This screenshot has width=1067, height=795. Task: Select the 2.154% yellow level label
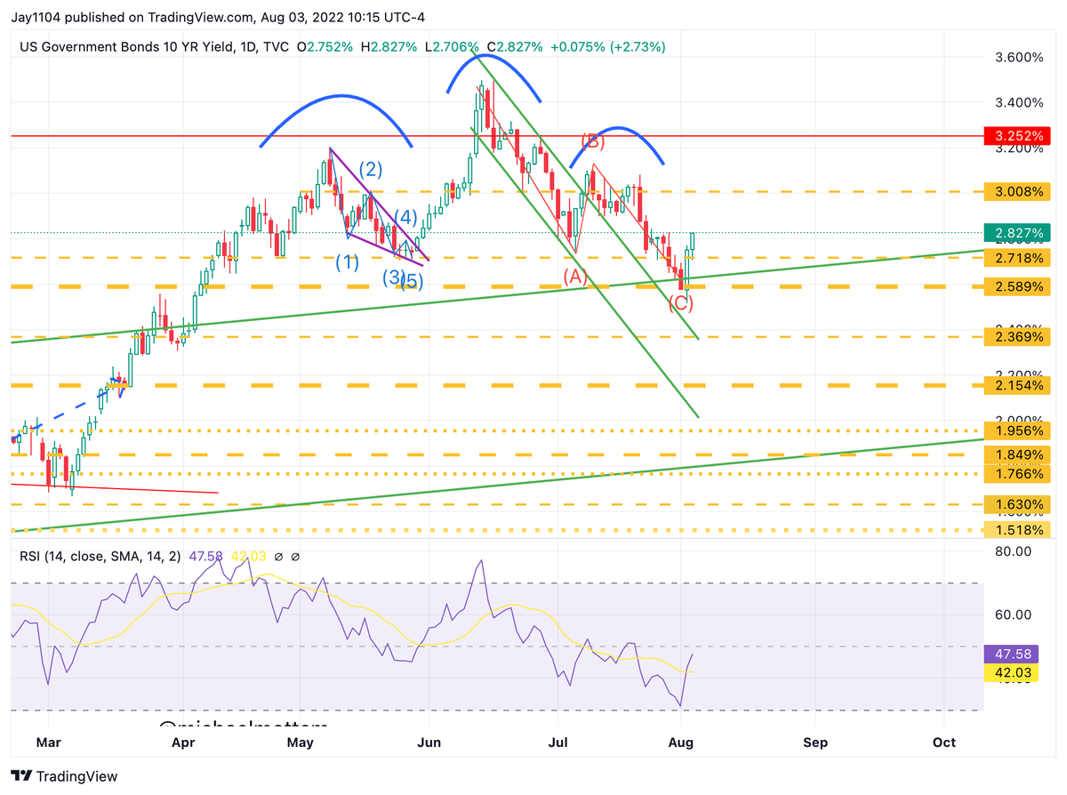click(x=1017, y=385)
